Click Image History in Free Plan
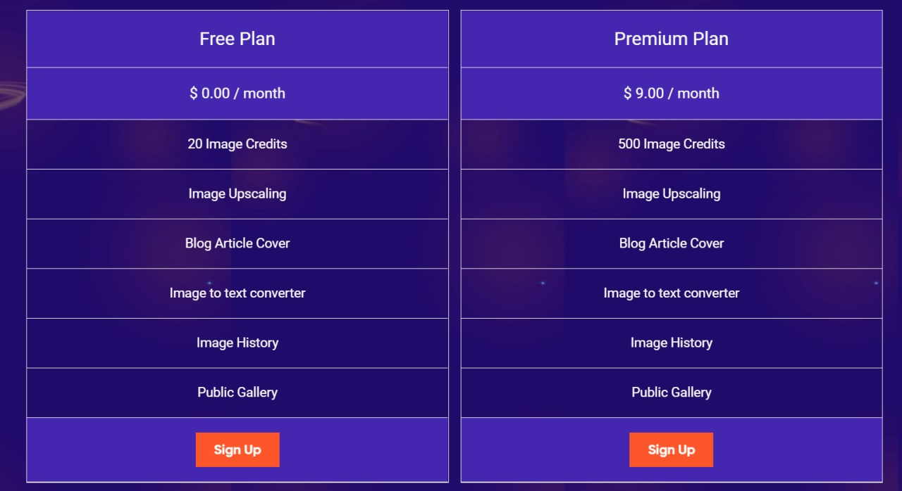 [x=237, y=343]
